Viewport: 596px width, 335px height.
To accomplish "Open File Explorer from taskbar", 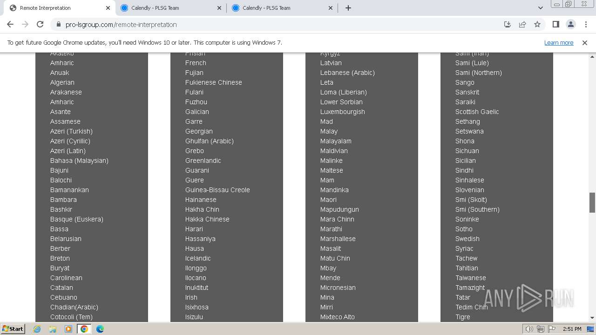I will pos(53,329).
